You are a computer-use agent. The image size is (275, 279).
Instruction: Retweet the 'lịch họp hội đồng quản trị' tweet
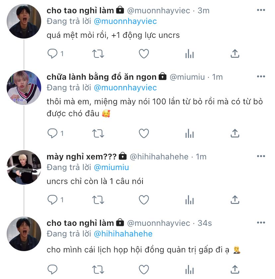click(x=98, y=270)
